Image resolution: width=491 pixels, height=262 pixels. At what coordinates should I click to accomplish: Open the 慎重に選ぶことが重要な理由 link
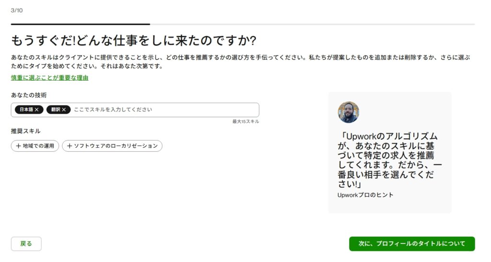50,78
